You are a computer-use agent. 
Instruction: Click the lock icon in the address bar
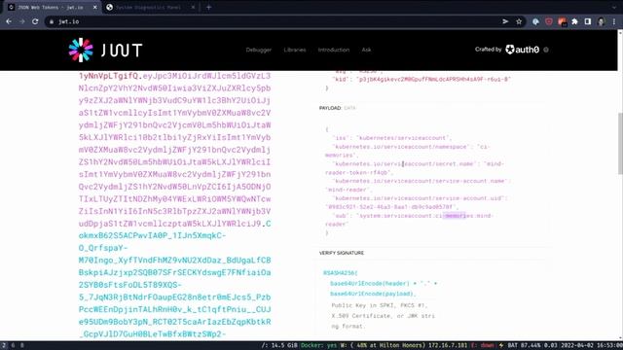pos(52,21)
